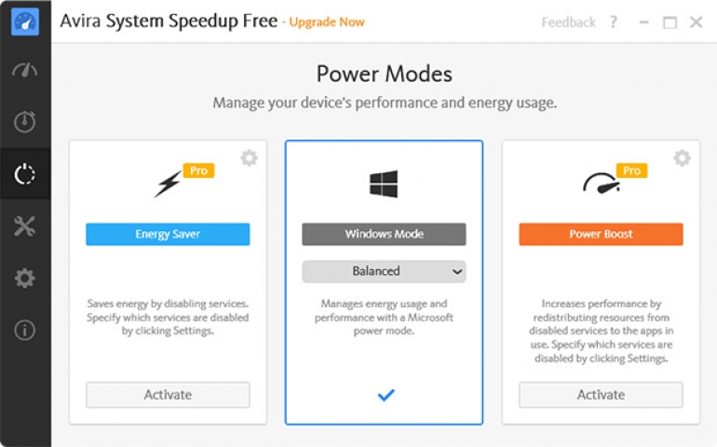The width and height of the screenshot is (717, 447).
Task: Activate the Energy Saver mode
Action: tap(168, 395)
